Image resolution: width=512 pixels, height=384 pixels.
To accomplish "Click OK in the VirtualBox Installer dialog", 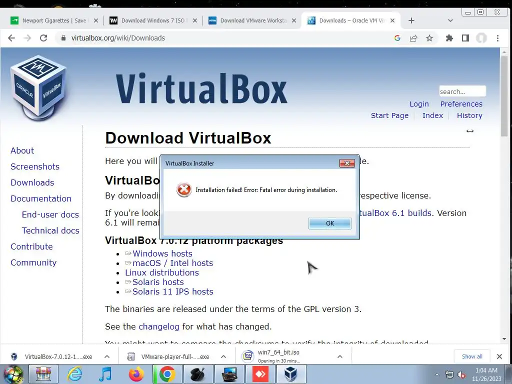I will point(330,223).
